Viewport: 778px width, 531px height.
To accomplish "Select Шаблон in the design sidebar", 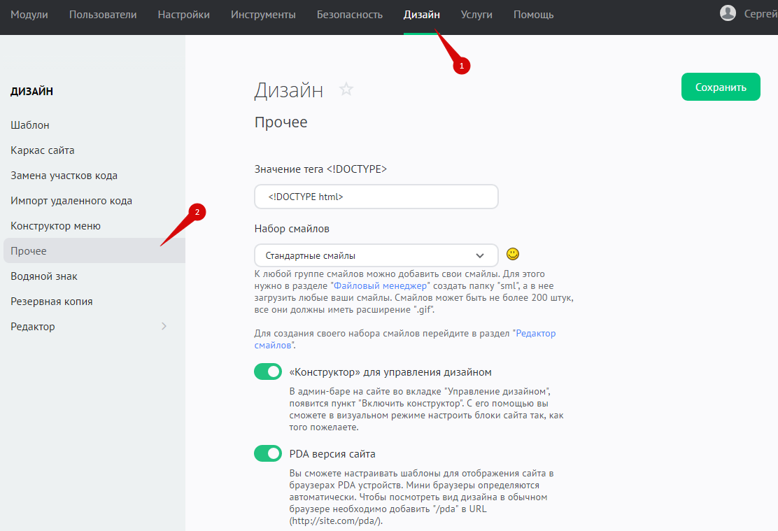I will click(x=30, y=125).
